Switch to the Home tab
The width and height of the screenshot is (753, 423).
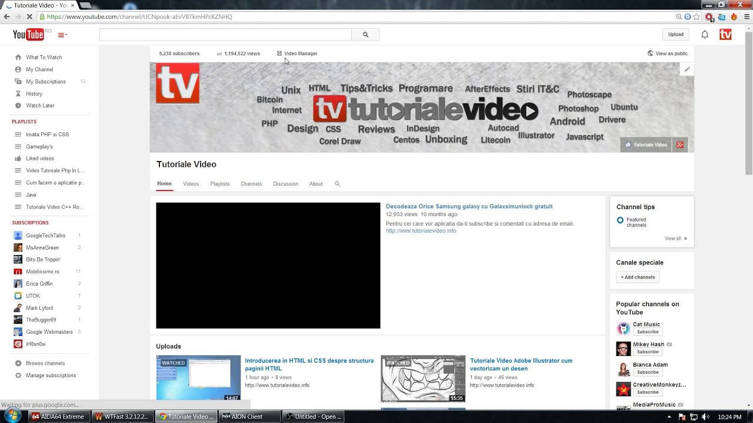pyautogui.click(x=164, y=184)
